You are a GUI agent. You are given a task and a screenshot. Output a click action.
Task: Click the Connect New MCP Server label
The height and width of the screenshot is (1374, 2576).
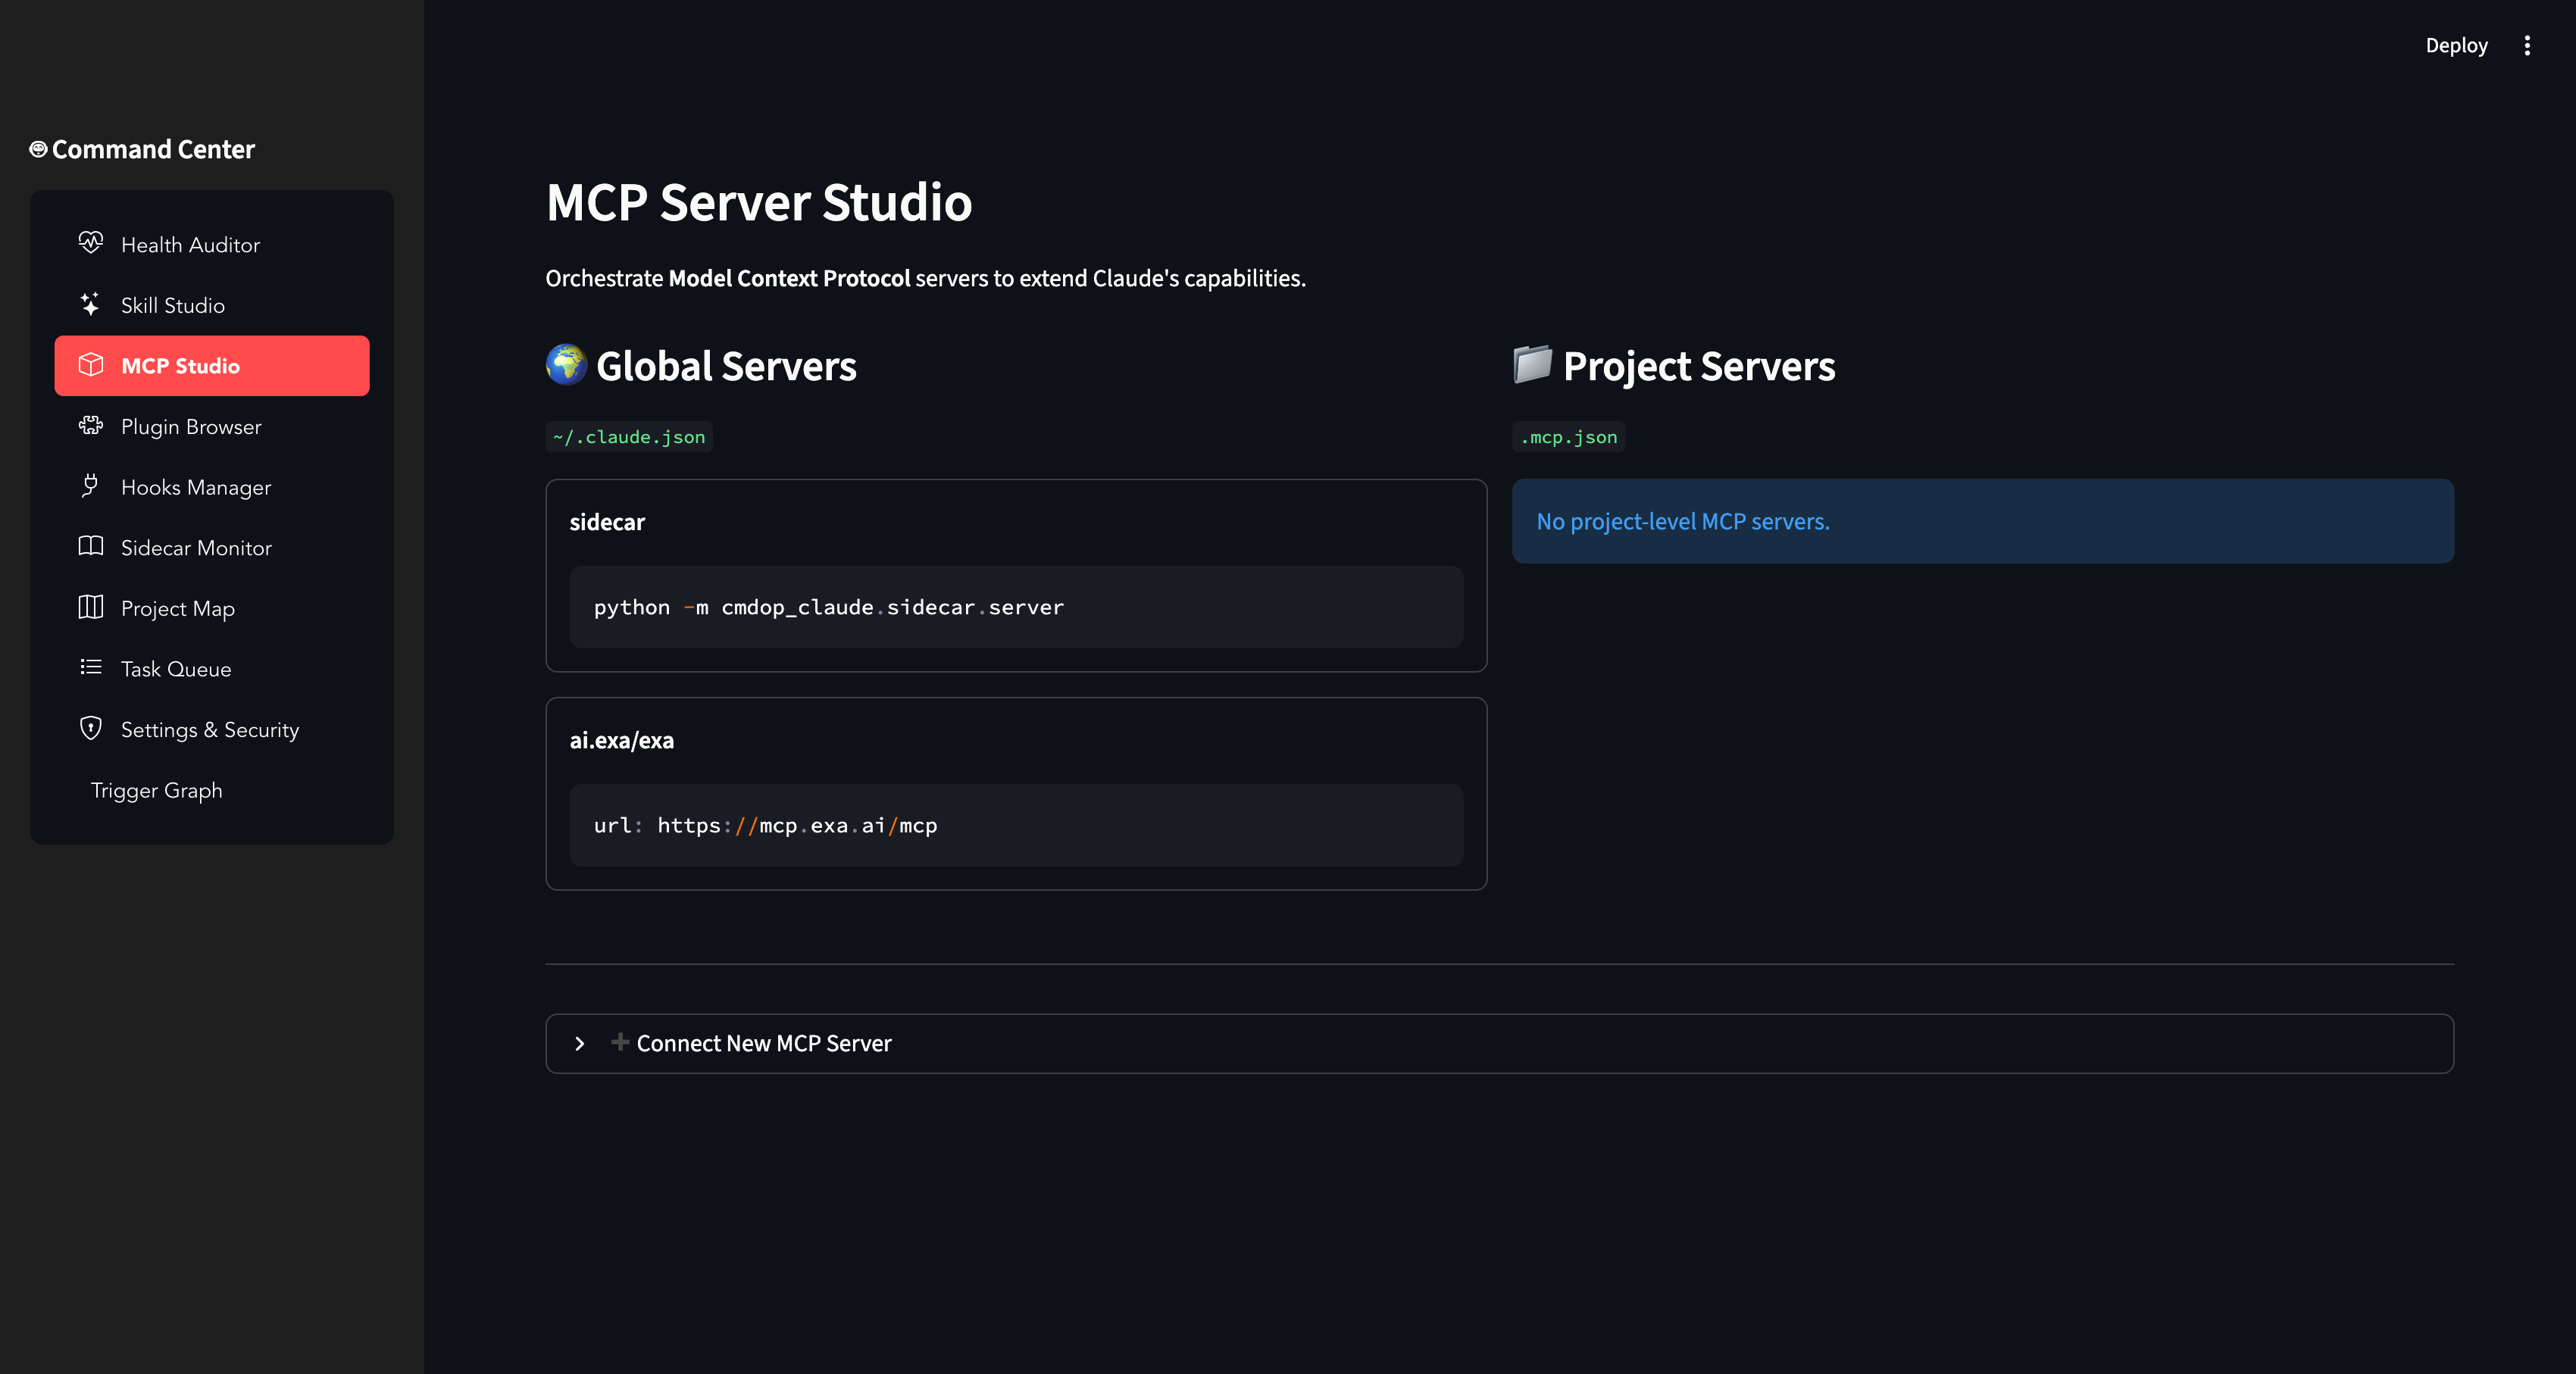pyautogui.click(x=764, y=1043)
